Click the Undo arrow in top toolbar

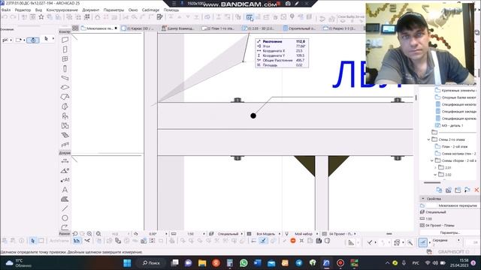coord(5,17)
